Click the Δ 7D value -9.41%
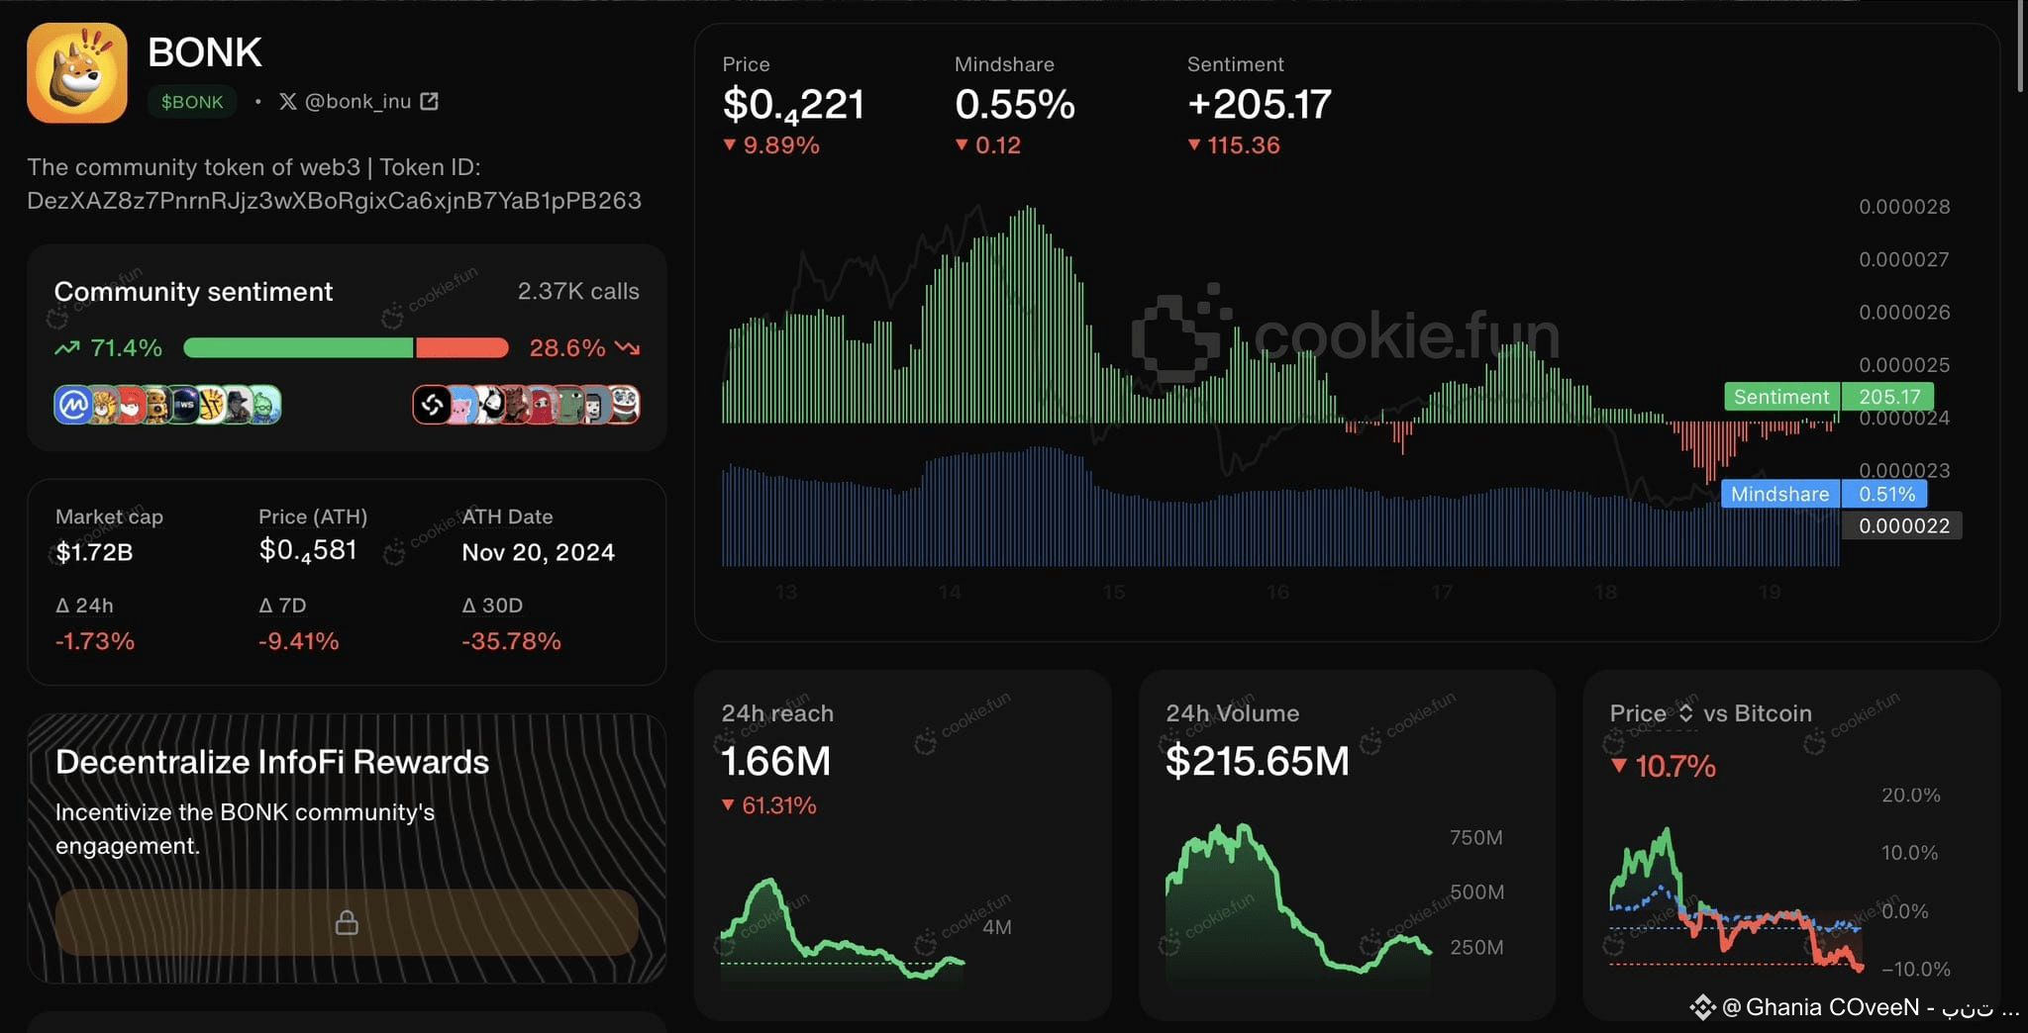Viewport: 2028px width, 1033px height. pos(298,641)
